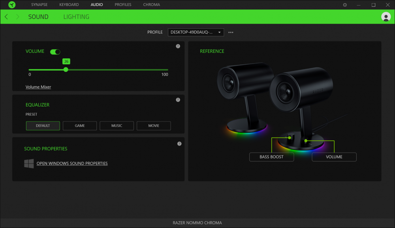Click the Windows logo icon
Viewport: 395px width, 228px height.
point(29,163)
